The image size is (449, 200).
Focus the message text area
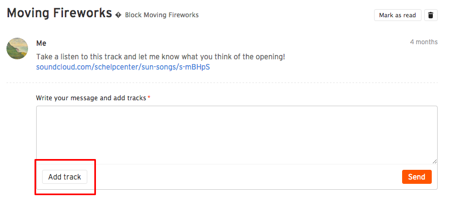pyautogui.click(x=237, y=135)
